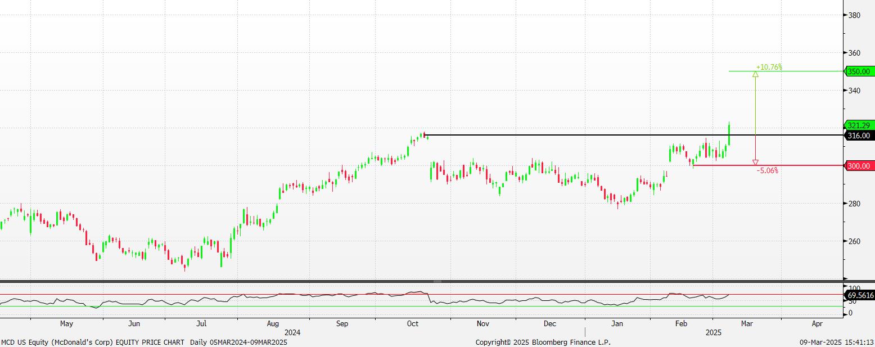The width and height of the screenshot is (875, 347).
Task: Click the latest green breakout candle above 316
Action: pos(729,133)
